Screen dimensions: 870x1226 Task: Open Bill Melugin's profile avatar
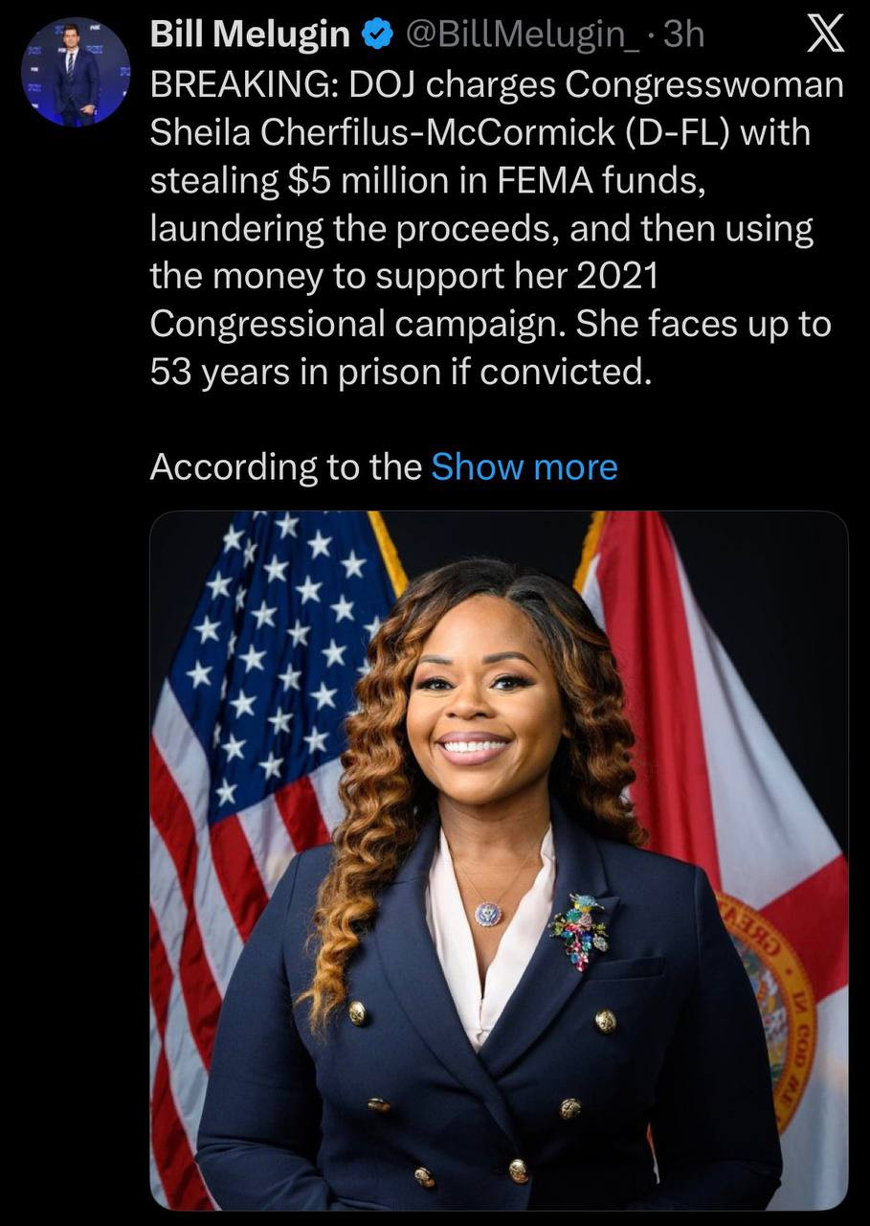tap(76, 72)
